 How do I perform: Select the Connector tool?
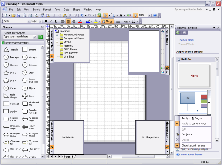click(113, 15)
